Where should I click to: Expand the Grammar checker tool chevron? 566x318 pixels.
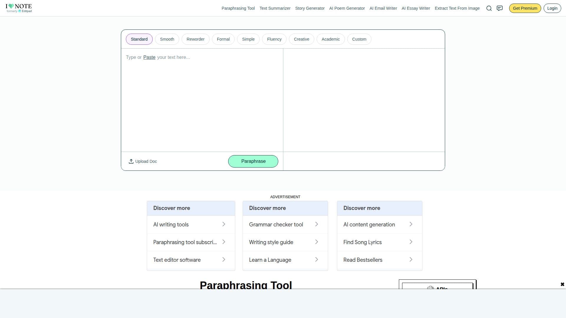pos(317,224)
